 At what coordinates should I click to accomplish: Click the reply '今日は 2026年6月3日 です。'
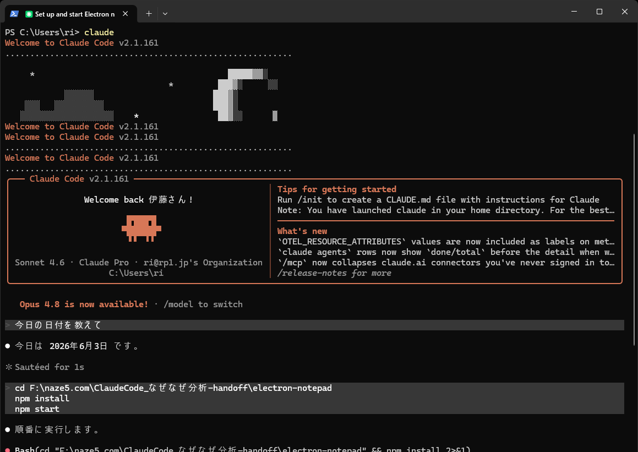77,346
